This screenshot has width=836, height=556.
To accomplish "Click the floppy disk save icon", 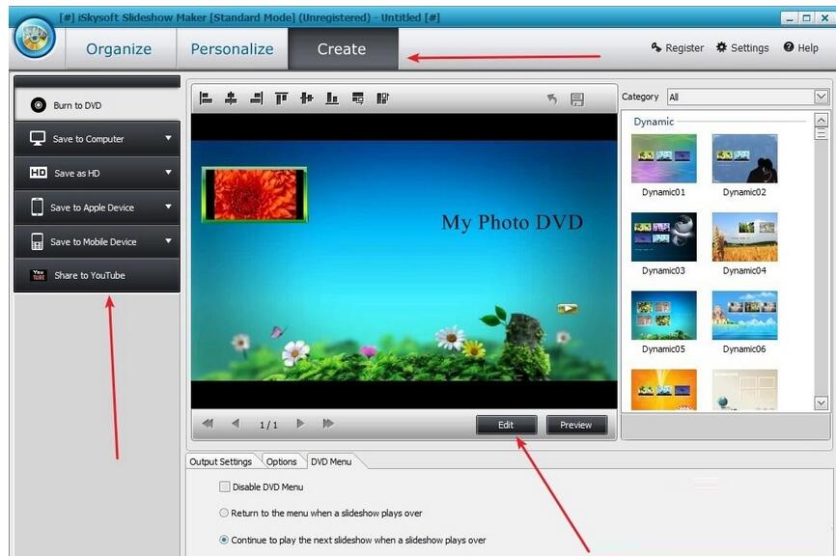I will pyautogui.click(x=577, y=99).
